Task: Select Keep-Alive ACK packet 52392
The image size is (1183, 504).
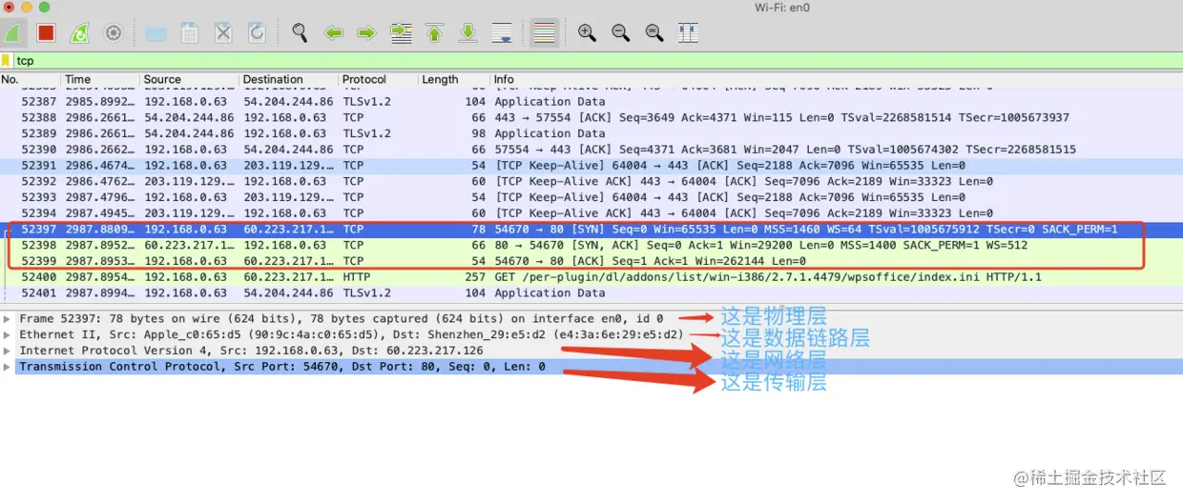Action: click(591, 182)
